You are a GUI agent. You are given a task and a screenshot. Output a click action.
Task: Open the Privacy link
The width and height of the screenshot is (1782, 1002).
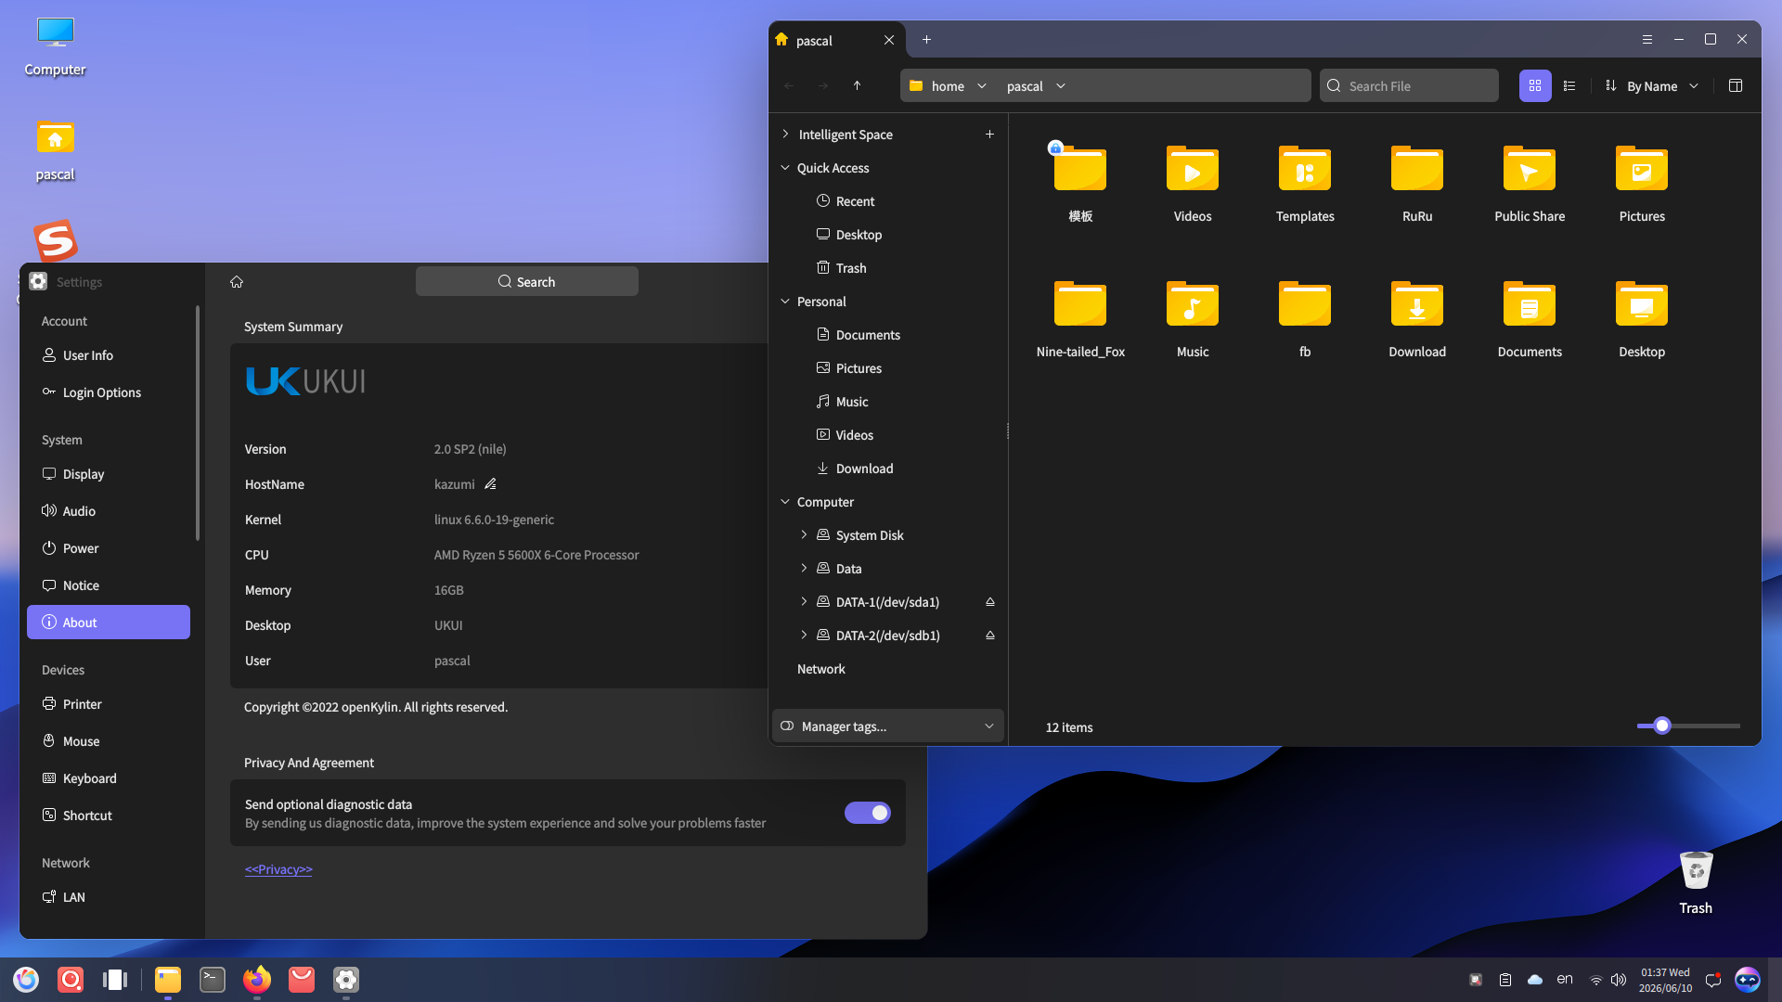[278, 869]
